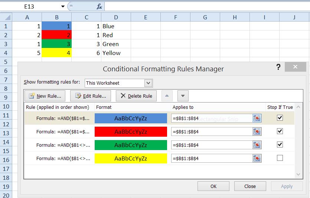Click the Close button in dialog

pyautogui.click(x=250, y=186)
